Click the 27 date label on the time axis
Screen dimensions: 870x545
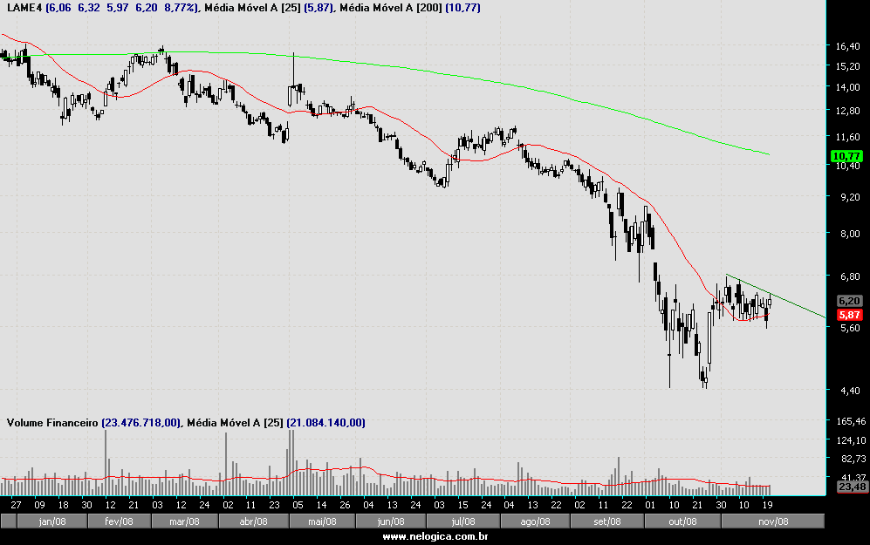click(16, 505)
